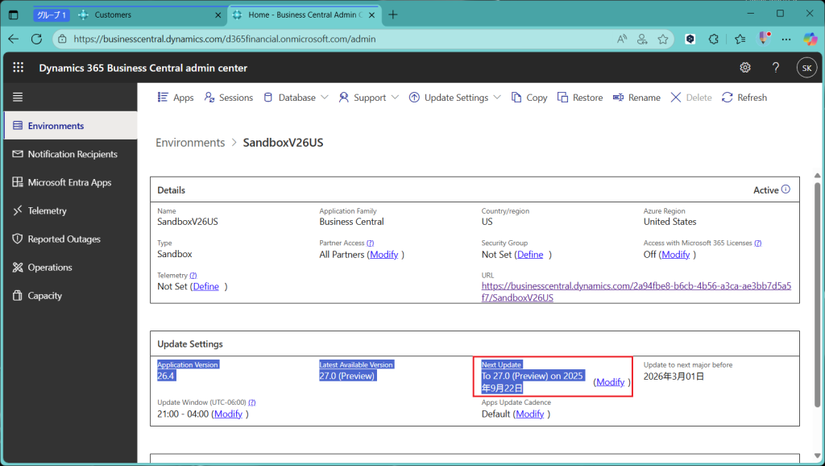Viewport: 825px width, 466px height.
Task: Expand the Update Settings dropdown
Action: (455, 98)
